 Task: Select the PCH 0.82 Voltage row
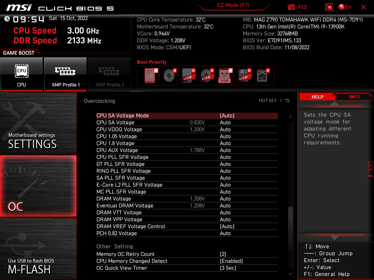(187, 233)
